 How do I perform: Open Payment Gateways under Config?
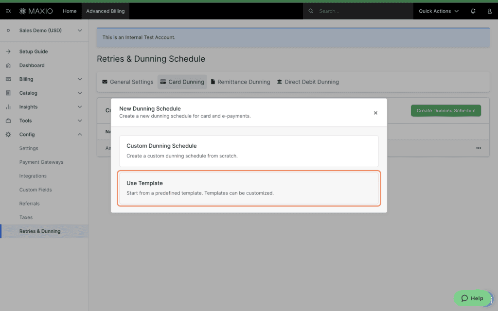click(41, 162)
